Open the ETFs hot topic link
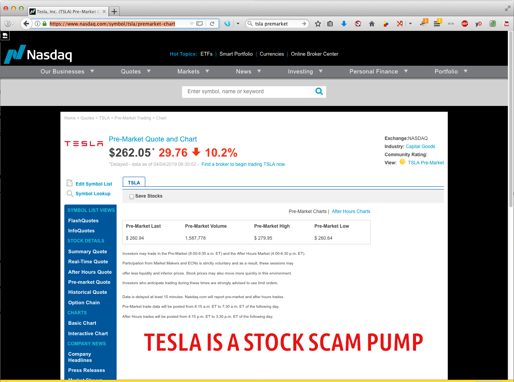Image resolution: width=514 pixels, height=382 pixels. (x=206, y=54)
